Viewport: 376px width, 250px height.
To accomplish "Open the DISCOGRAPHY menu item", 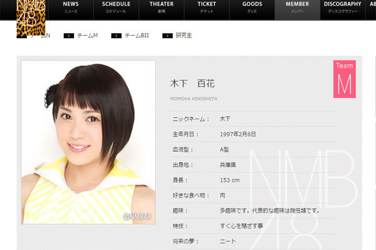I will [342, 10].
